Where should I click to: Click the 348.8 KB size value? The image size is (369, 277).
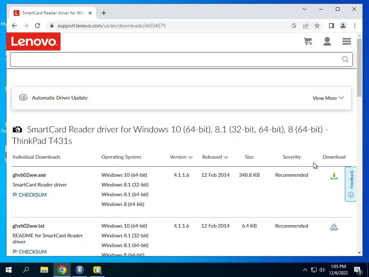[249, 175]
